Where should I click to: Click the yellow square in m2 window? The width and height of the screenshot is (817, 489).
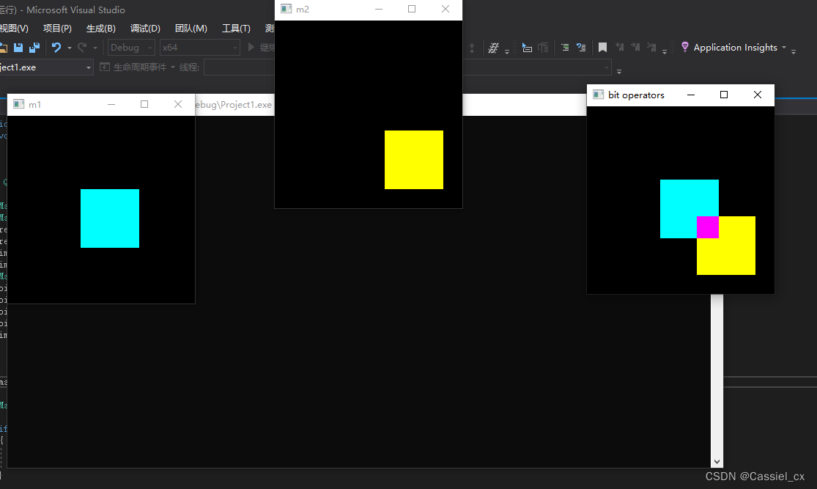tap(414, 160)
